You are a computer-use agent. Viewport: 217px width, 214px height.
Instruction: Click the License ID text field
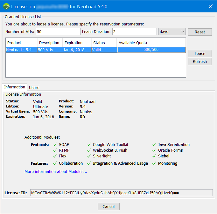tap(121, 193)
